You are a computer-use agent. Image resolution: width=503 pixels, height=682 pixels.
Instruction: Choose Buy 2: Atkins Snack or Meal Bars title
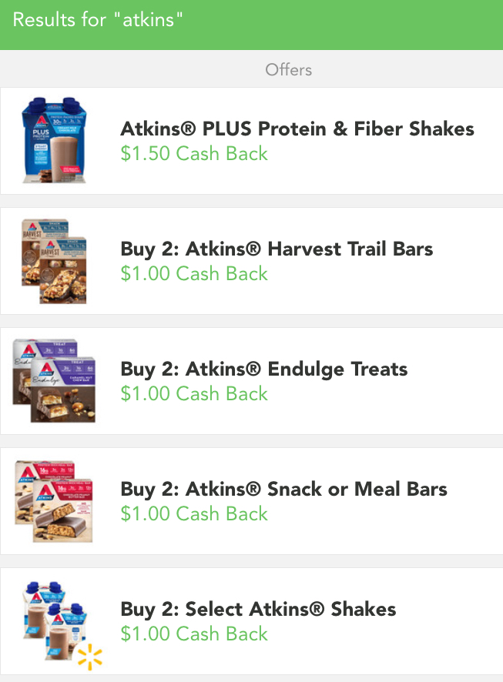(283, 490)
